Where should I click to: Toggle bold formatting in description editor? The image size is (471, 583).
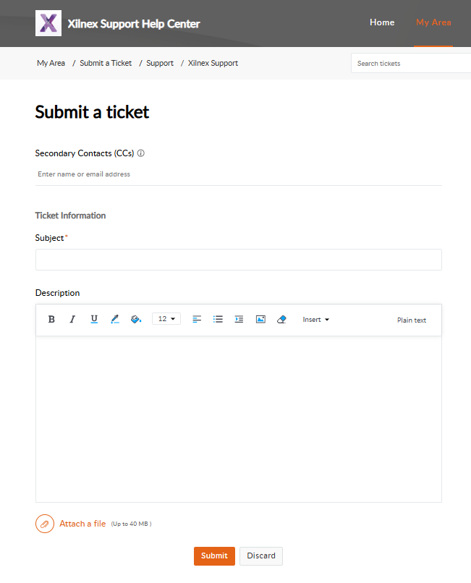point(51,319)
